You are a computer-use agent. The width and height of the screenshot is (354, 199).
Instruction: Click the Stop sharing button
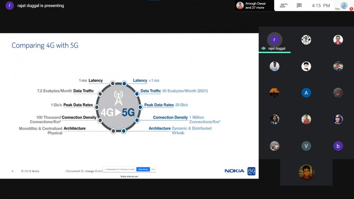[142, 169]
